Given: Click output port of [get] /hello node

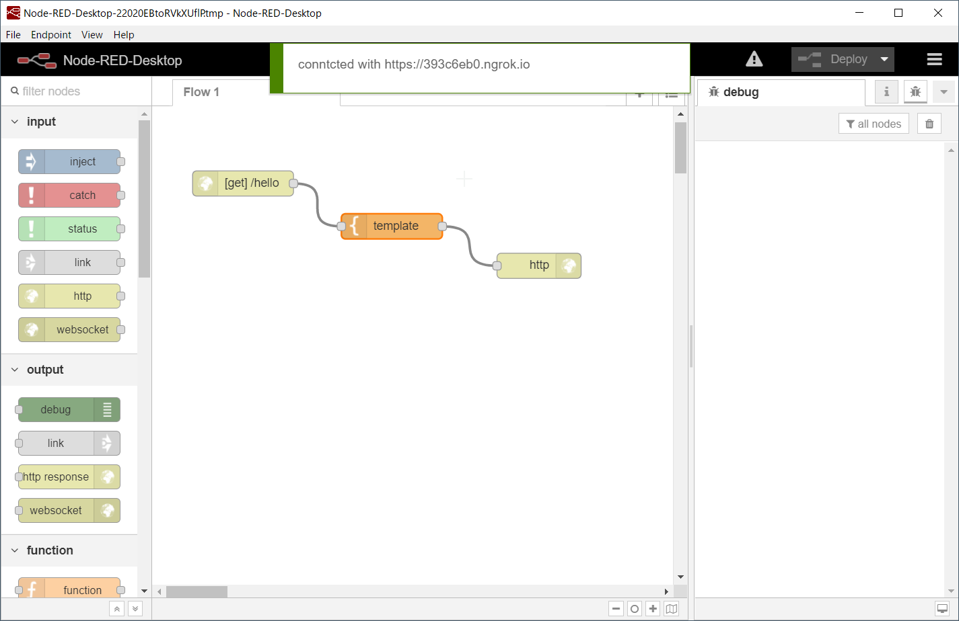Looking at the screenshot, I should pyautogui.click(x=293, y=183).
